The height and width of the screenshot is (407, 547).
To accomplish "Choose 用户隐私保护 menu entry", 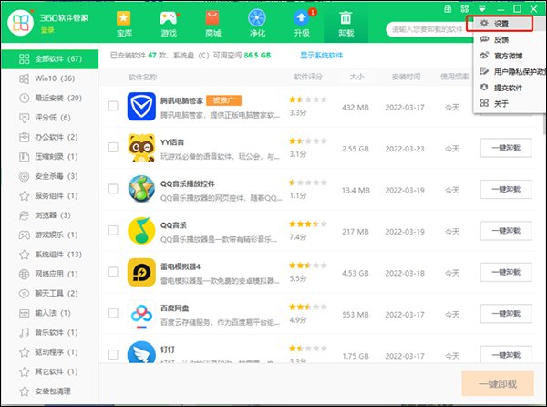I will coord(512,72).
